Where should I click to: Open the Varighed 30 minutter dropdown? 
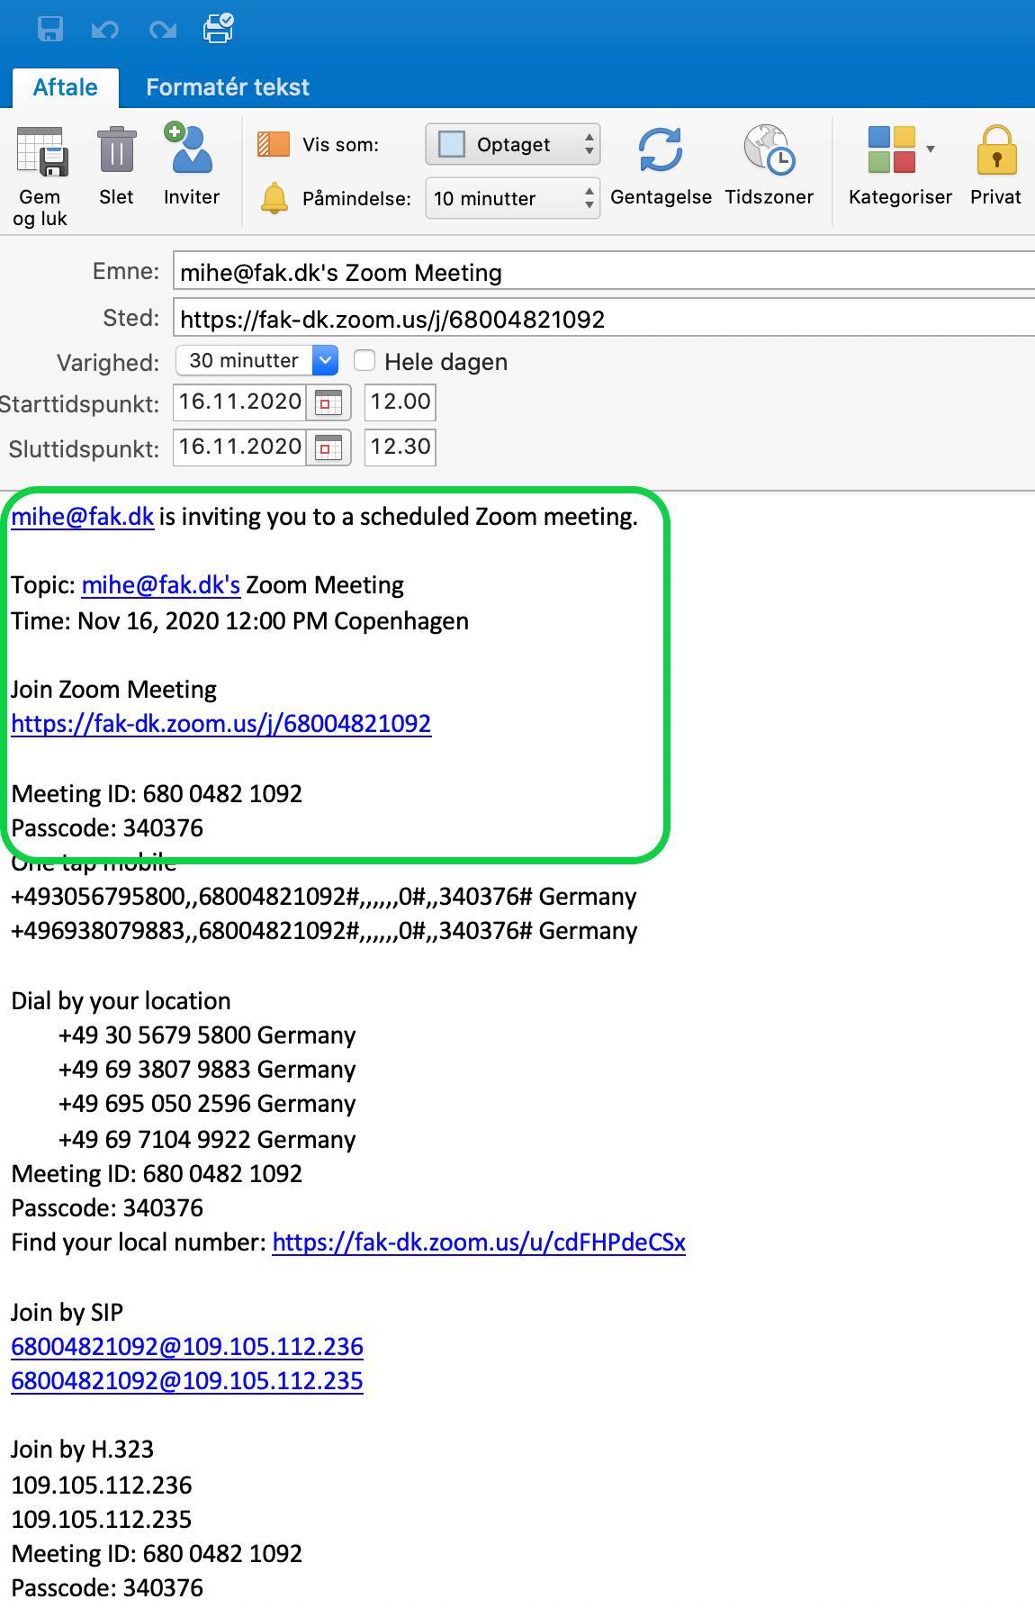[x=256, y=361]
